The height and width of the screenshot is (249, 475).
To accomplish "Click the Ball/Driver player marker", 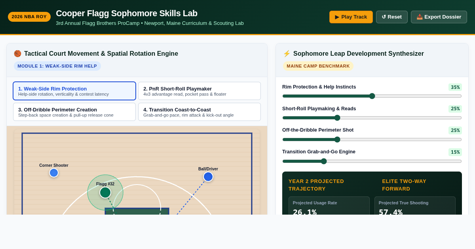I will tap(208, 177).
